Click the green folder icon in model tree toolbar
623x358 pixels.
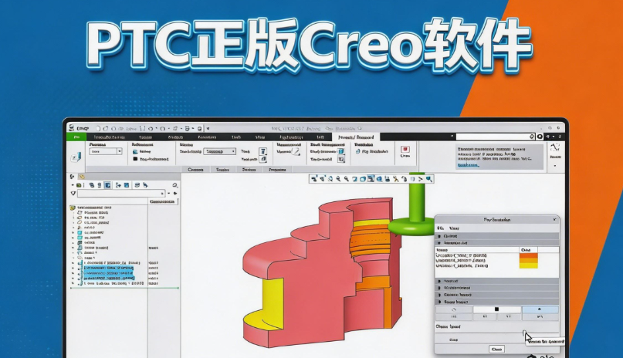tap(79, 185)
